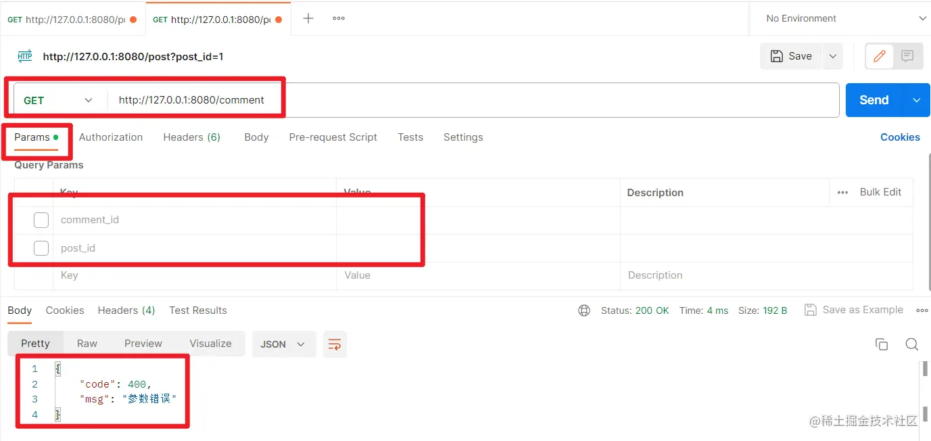Open the request Settings tab
931x441 pixels.
[463, 137]
